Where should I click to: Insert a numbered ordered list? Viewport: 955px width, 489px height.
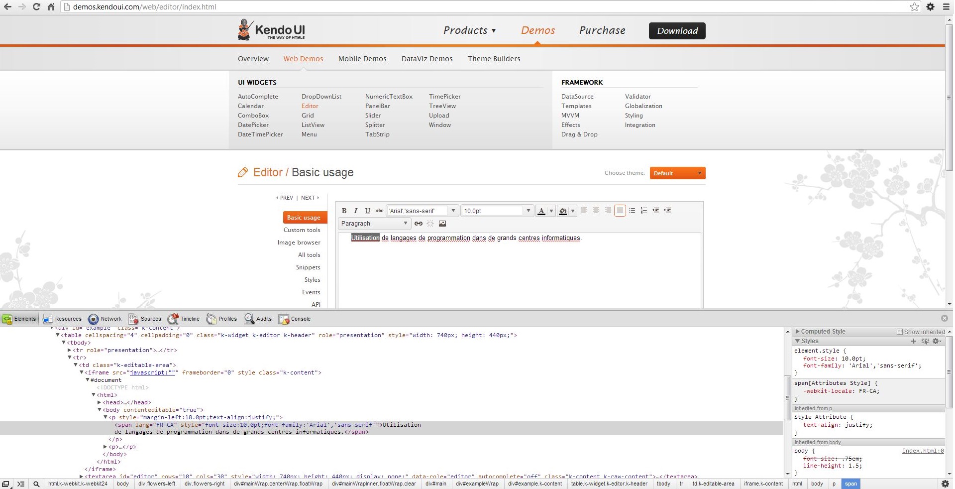pos(644,211)
